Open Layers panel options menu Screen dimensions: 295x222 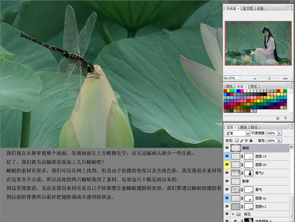pyautogui.click(x=291, y=128)
